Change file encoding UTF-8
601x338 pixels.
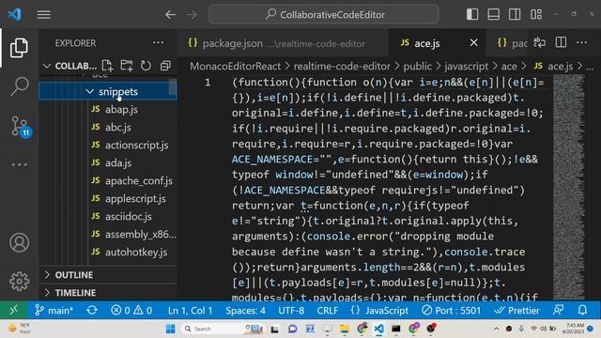coord(291,311)
